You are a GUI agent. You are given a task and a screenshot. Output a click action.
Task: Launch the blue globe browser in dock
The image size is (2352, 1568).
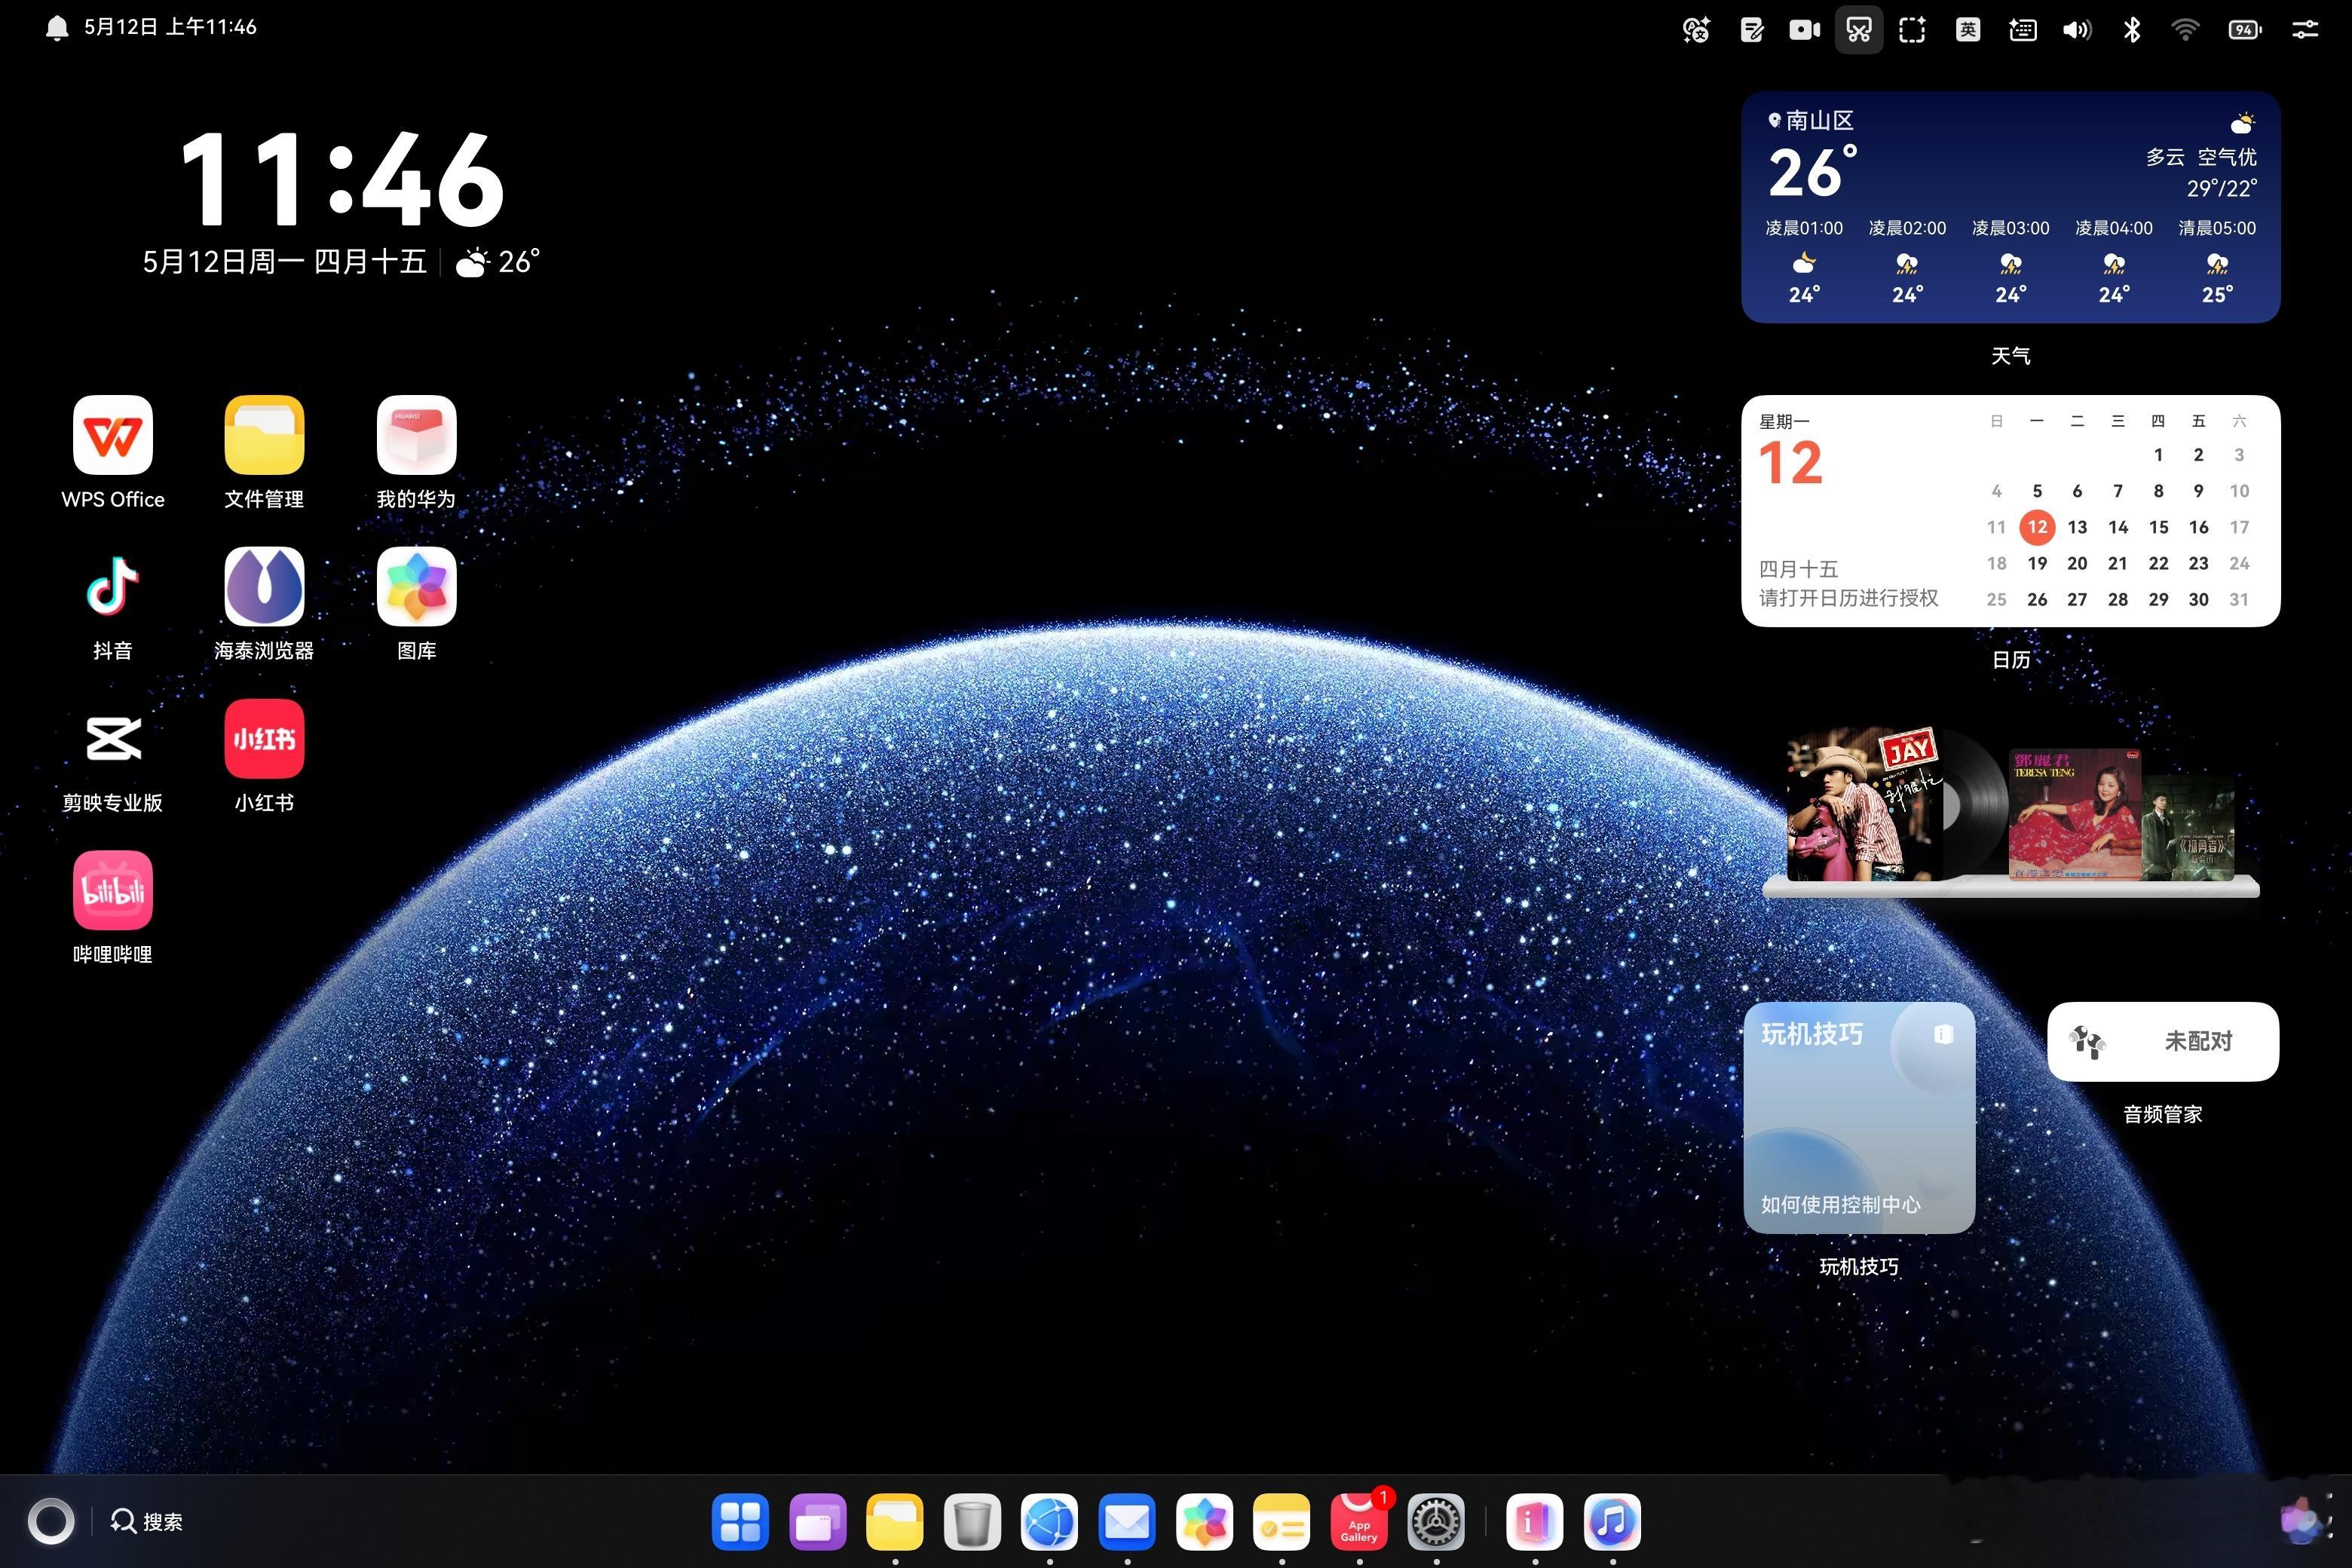[x=1049, y=1522]
